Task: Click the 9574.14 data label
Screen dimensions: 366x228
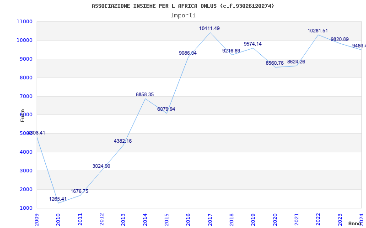Action: (x=253, y=44)
